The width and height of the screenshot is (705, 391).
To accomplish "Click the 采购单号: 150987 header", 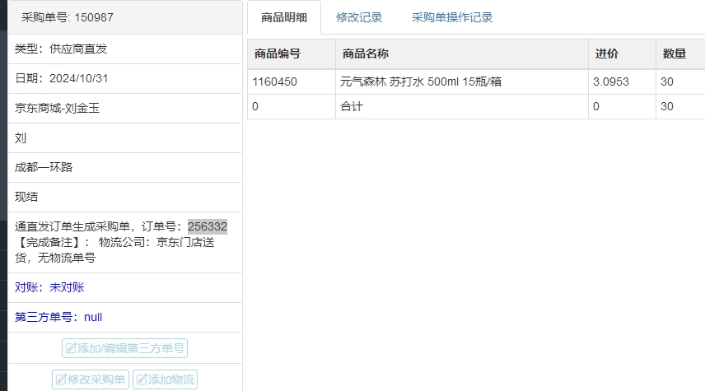I will [125, 17].
